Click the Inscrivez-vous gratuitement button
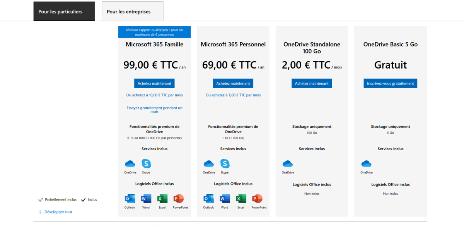 pyautogui.click(x=391, y=83)
